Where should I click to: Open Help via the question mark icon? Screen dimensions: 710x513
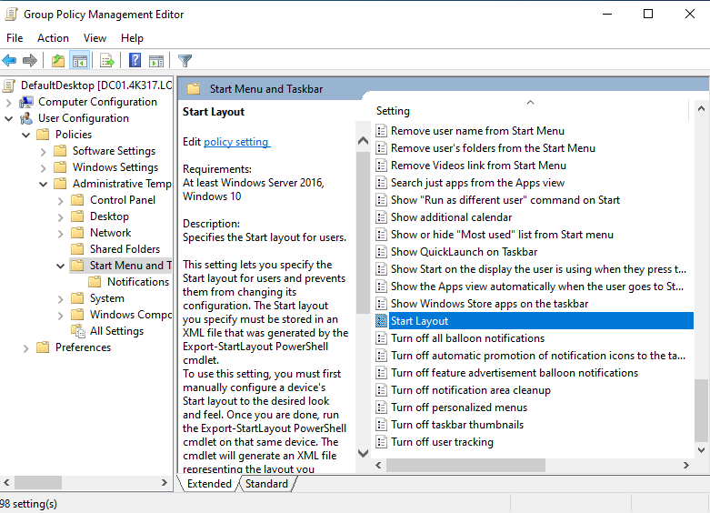tap(135, 61)
